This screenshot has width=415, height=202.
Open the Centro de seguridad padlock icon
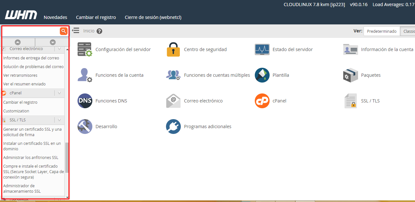(173, 49)
